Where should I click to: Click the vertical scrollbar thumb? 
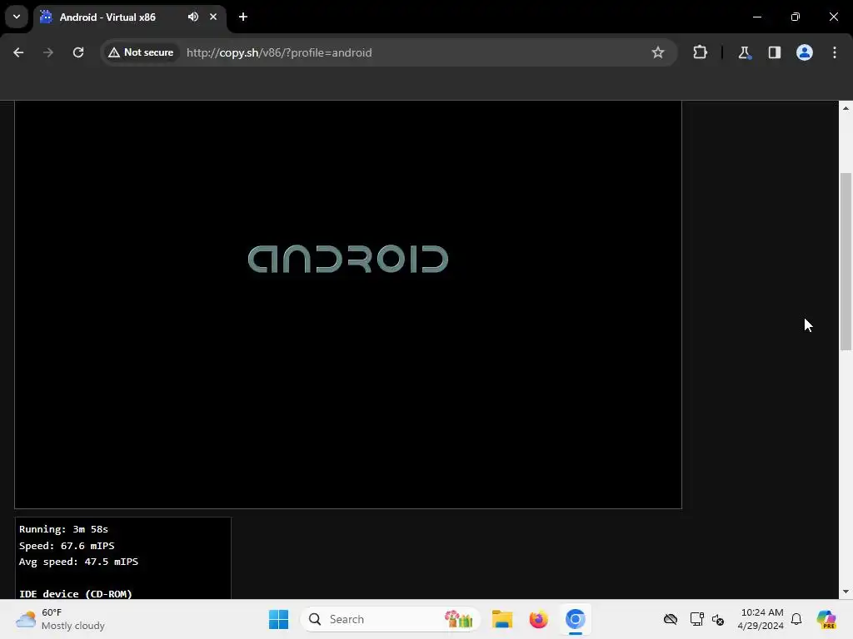pos(846,262)
